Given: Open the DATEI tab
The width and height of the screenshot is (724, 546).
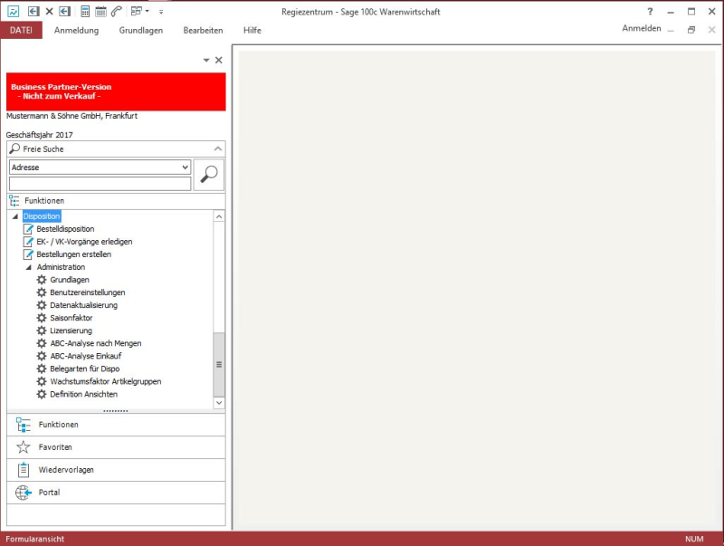Looking at the screenshot, I should click(21, 30).
